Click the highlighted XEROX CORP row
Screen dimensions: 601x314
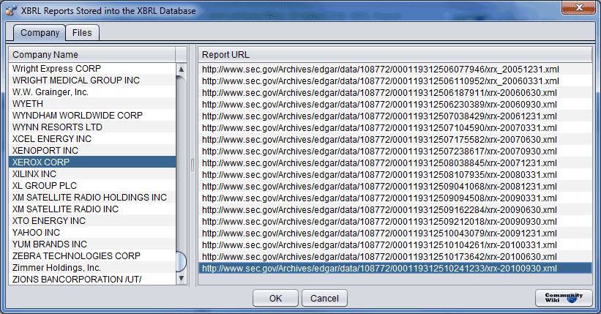click(92, 162)
